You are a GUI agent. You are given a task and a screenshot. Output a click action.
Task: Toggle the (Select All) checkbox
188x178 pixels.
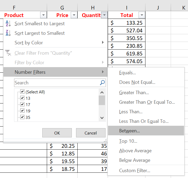coord(22,92)
